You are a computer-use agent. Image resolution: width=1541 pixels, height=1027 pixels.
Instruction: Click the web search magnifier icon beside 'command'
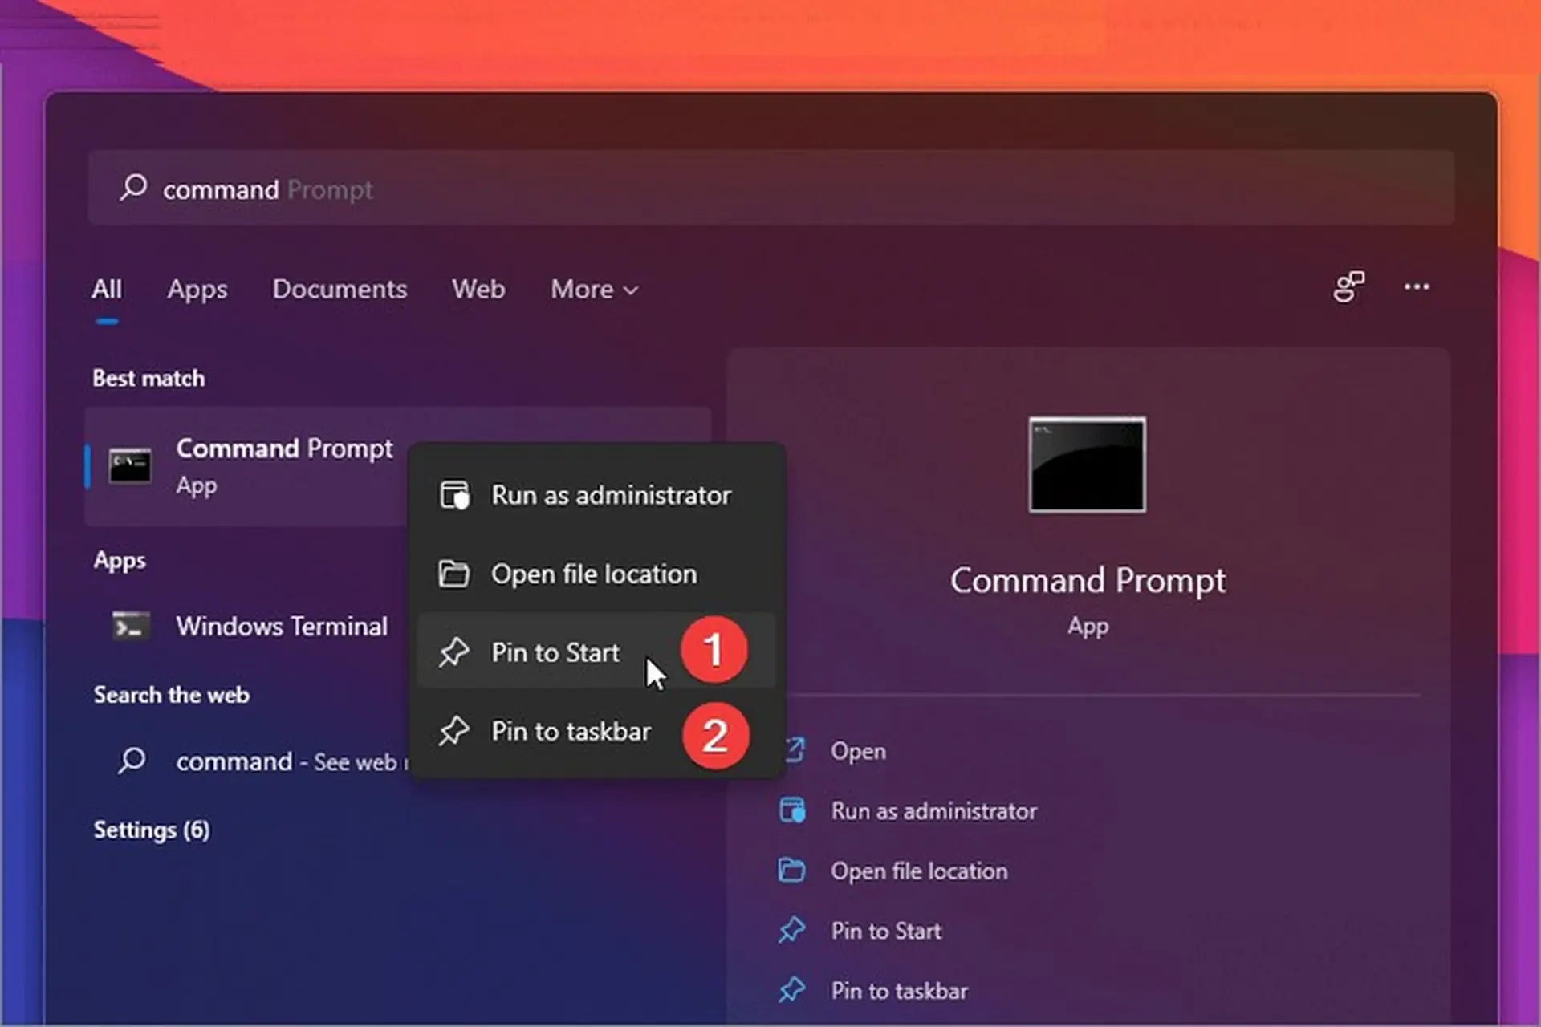(x=132, y=760)
